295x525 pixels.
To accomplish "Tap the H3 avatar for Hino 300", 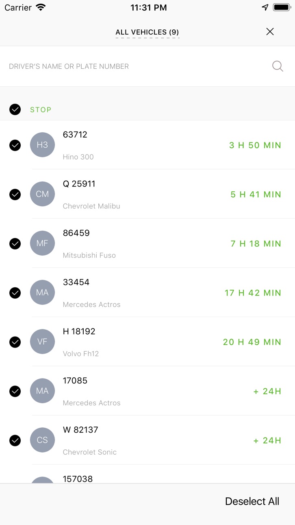I will point(42,145).
